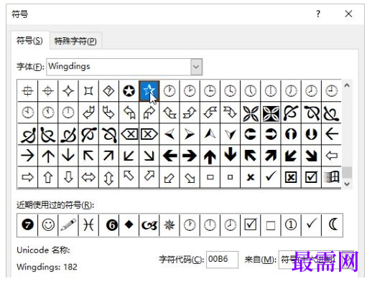Switch to the 特殊字符(P) tab
372x284 pixels.
(x=75, y=41)
